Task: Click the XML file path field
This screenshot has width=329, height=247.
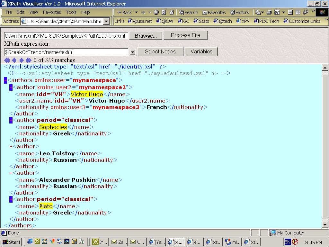Action: pyautogui.click(x=66, y=36)
